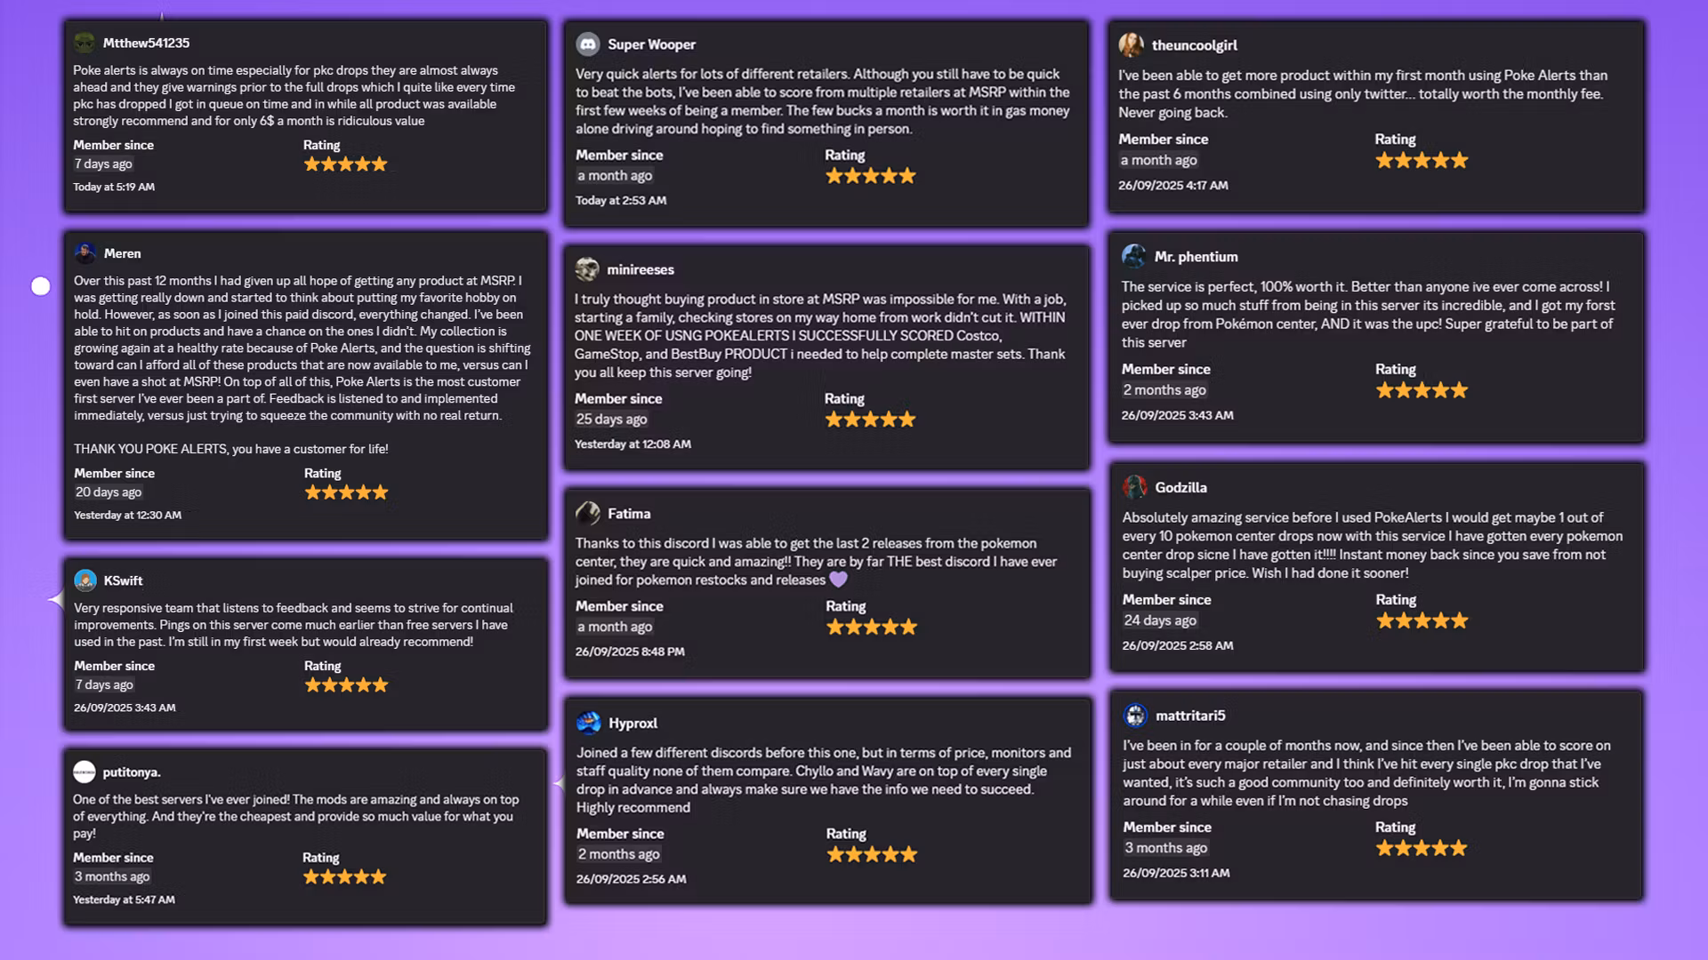This screenshot has width=1708, height=960.
Task: Click the white circle beside Meren's review
Action: (41, 286)
